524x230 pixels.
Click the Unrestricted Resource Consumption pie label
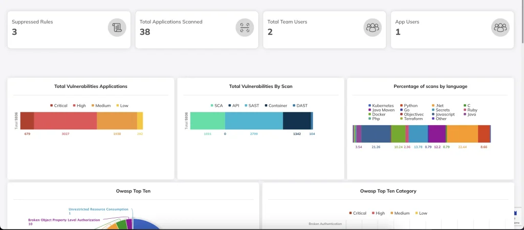point(98,209)
